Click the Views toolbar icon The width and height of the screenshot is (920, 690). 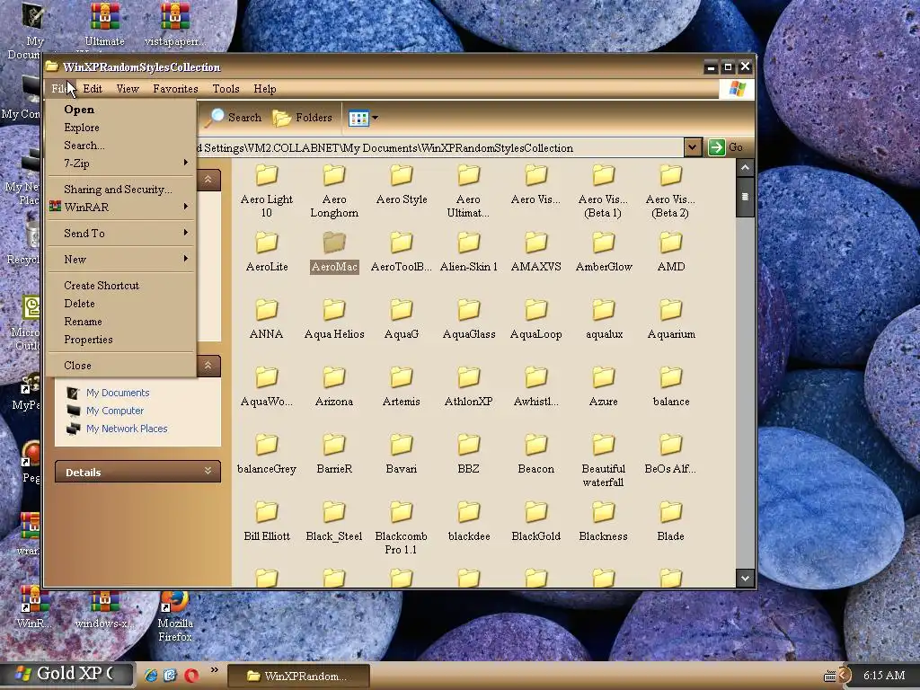tap(358, 118)
